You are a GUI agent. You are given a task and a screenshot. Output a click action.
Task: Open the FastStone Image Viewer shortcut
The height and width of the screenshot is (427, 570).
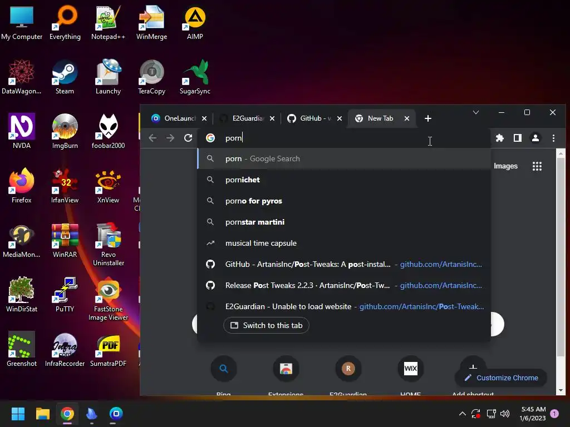point(108,299)
